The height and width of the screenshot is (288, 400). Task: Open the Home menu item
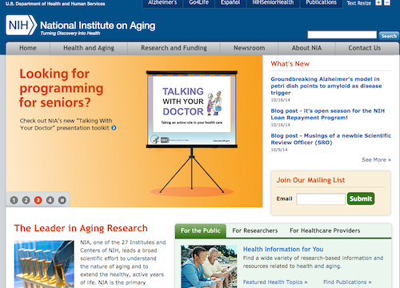click(28, 48)
